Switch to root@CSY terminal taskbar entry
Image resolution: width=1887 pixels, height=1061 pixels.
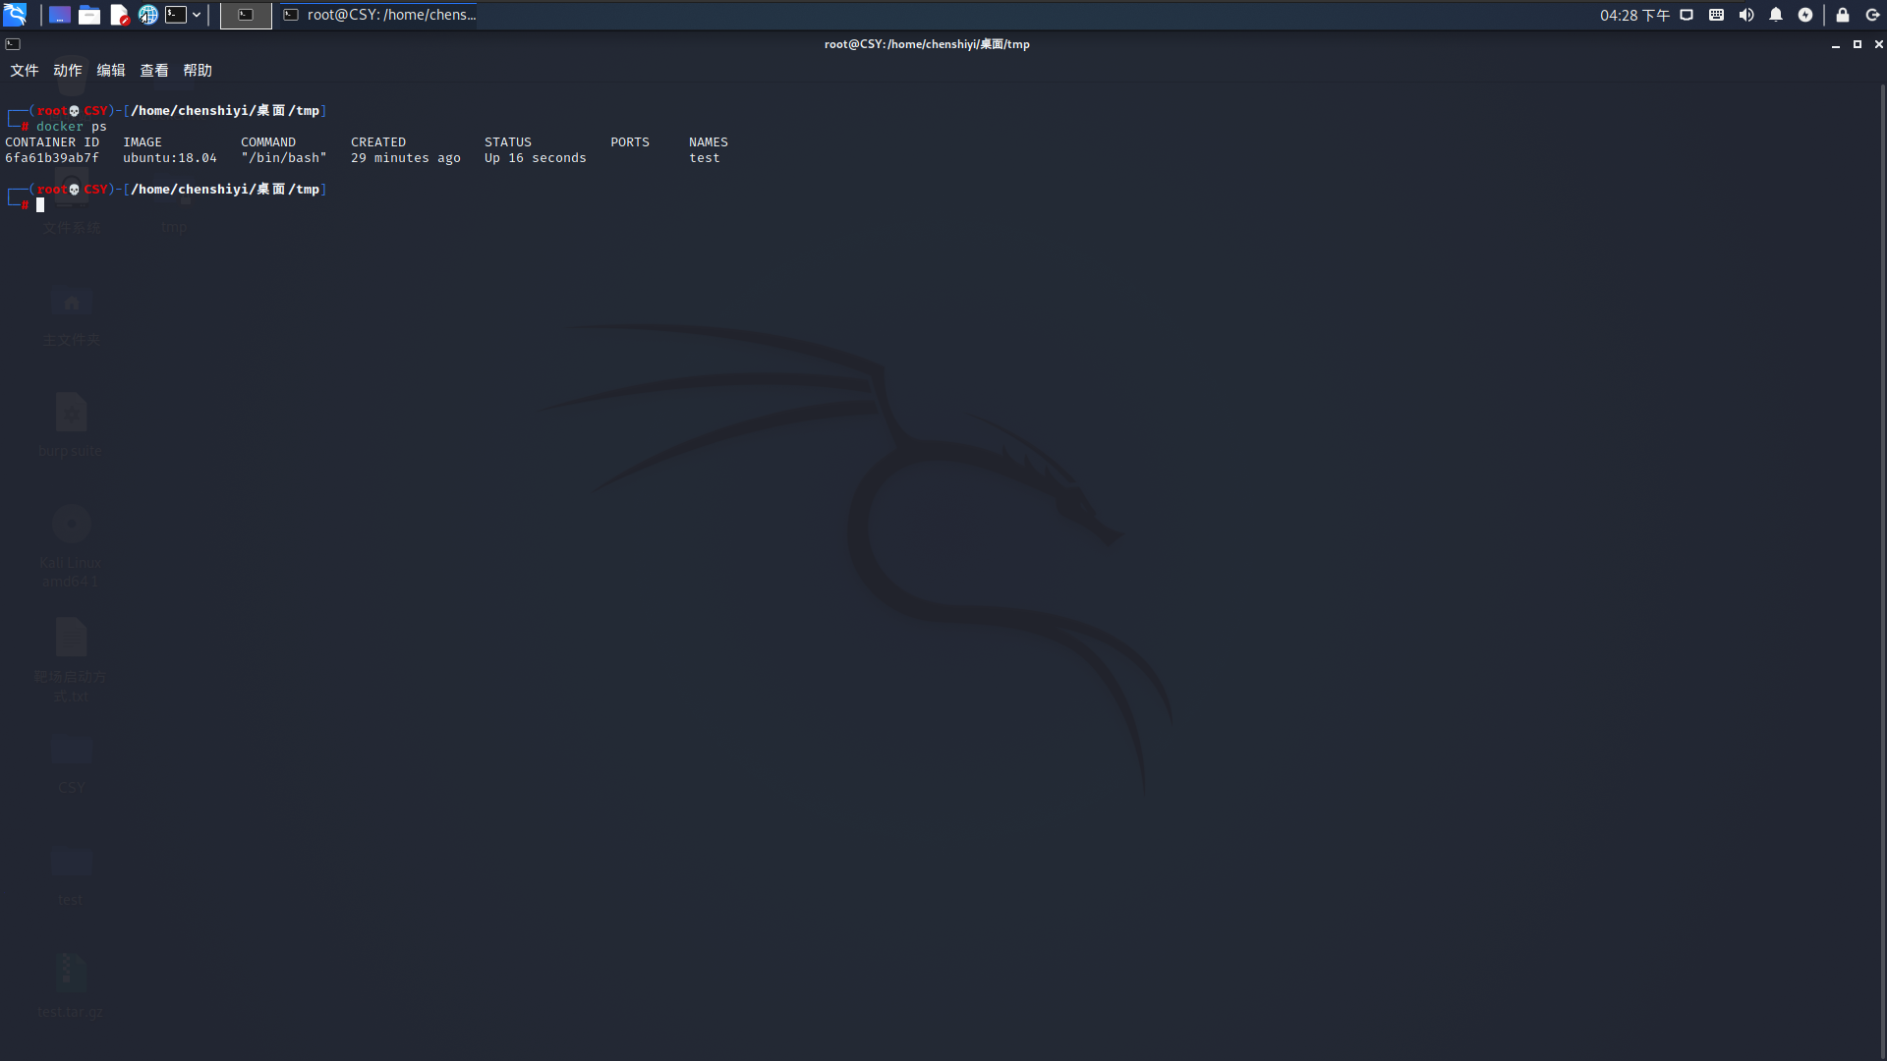click(x=379, y=15)
